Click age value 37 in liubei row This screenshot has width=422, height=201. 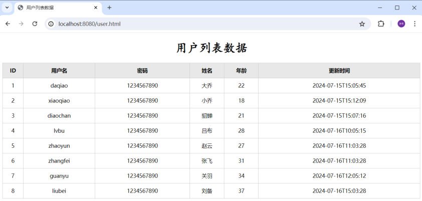(x=242, y=191)
